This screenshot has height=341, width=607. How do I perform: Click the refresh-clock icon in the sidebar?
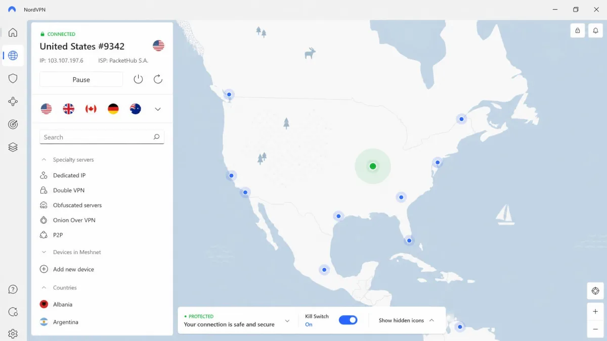pyautogui.click(x=13, y=312)
